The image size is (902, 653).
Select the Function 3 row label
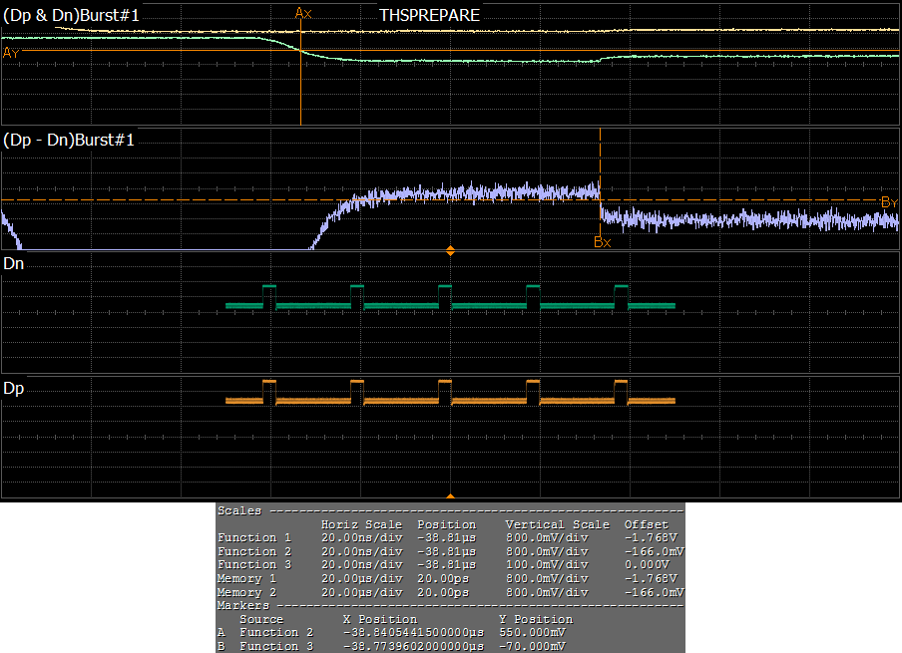pyautogui.click(x=253, y=564)
